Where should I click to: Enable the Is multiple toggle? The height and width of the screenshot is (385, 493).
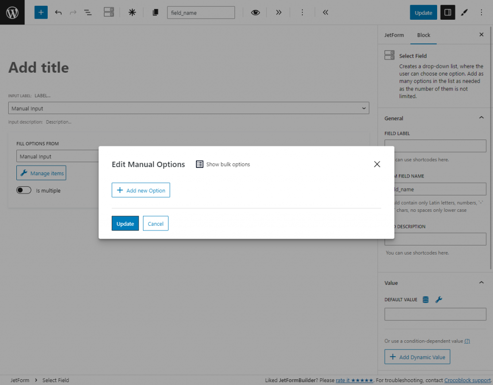click(x=24, y=190)
